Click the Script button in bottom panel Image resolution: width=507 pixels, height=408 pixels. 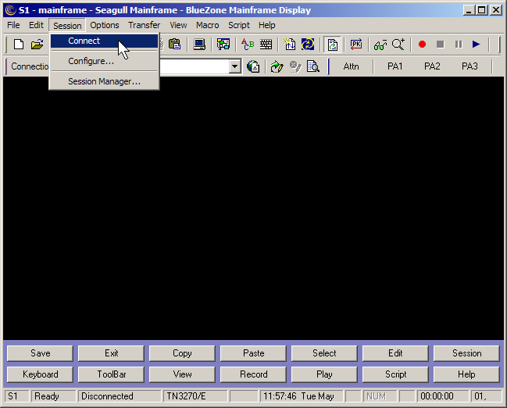395,374
